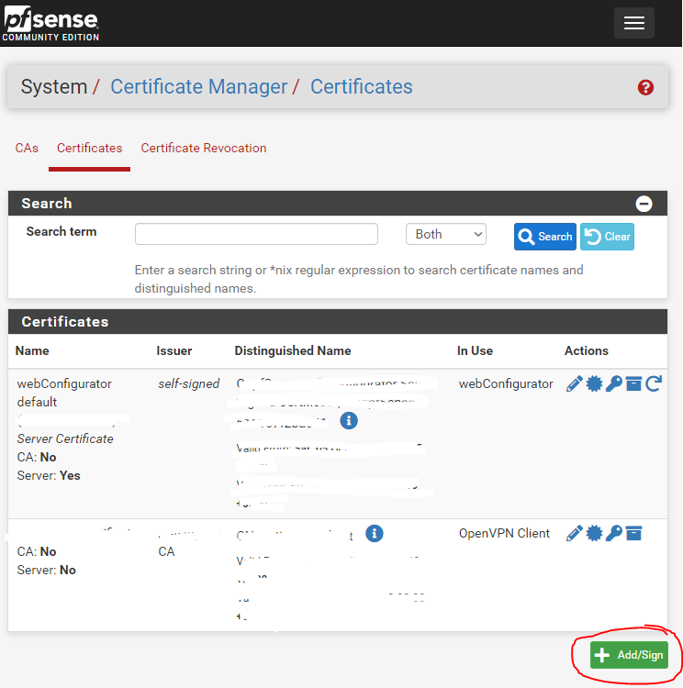Viewport: 683px width, 688px height.
Task: Open the pfSense logo home link
Action: tap(51, 23)
